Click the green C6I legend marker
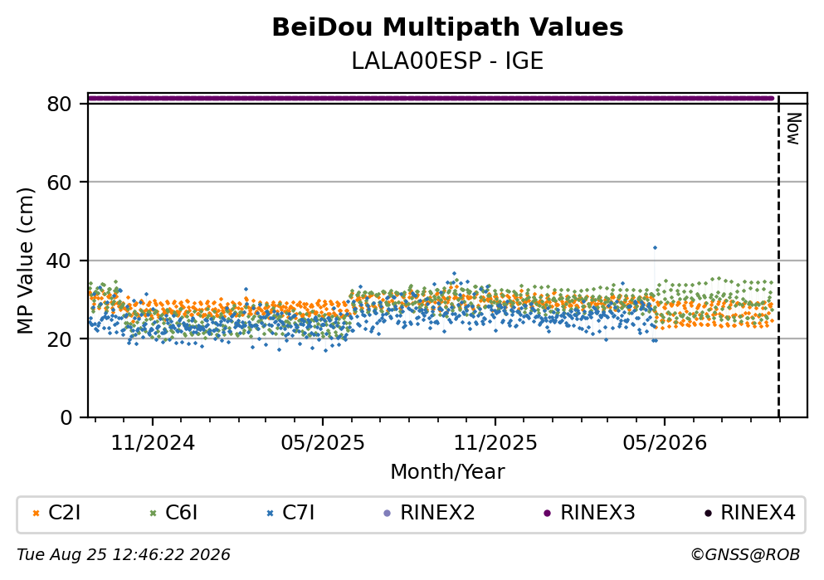Image resolution: width=824 pixels, height=580 pixels. coord(153,514)
